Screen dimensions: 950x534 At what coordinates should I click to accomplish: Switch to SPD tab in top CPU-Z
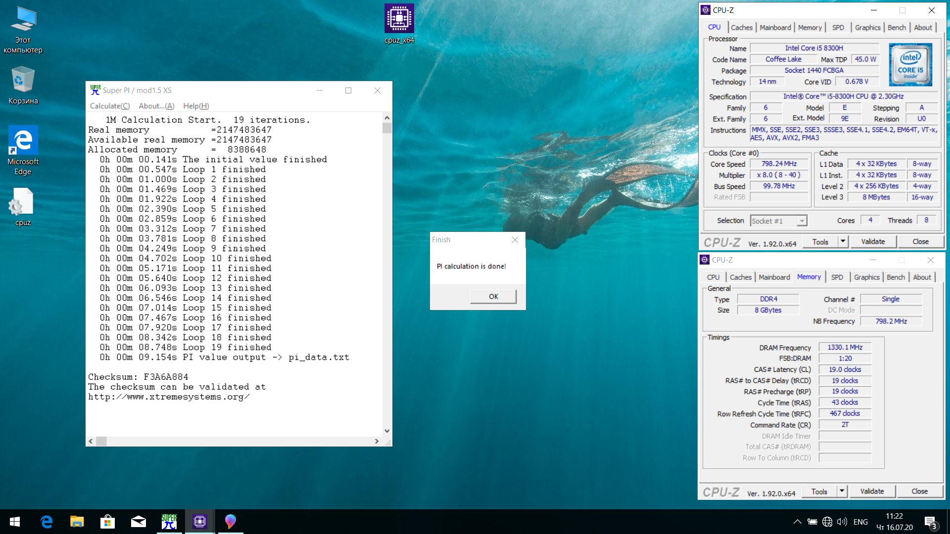coord(838,28)
